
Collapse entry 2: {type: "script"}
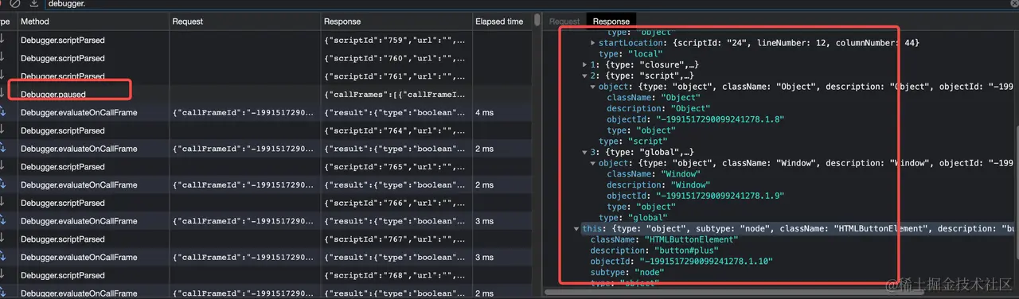584,76
